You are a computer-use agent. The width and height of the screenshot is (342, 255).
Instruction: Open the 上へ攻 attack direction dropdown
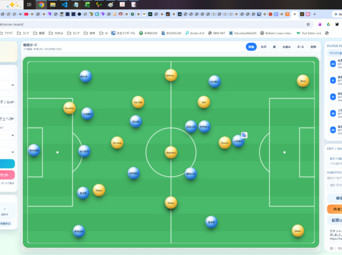tap(7, 119)
